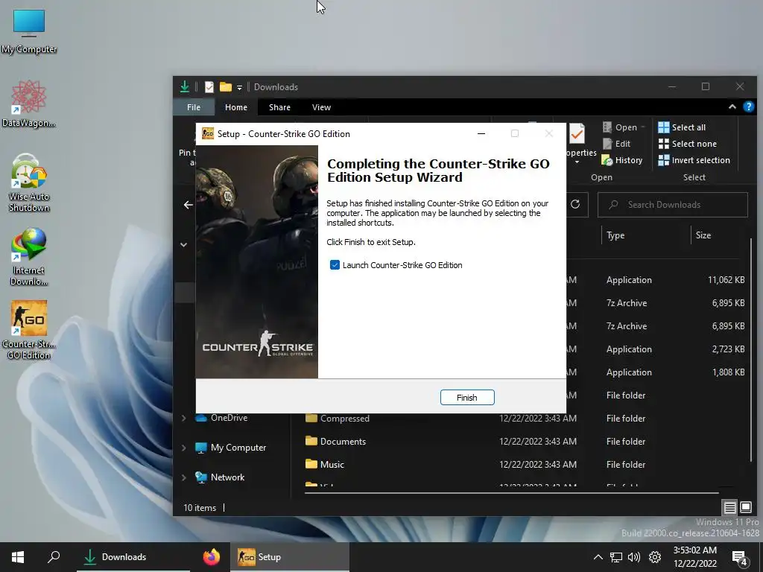Open the notification center icon
The height and width of the screenshot is (572, 763).
(x=740, y=558)
